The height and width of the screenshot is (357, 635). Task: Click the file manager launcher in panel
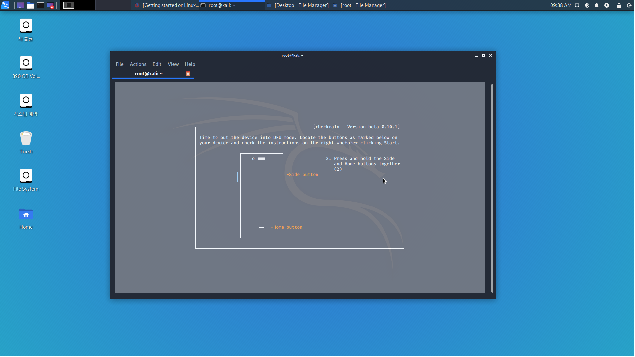30,5
